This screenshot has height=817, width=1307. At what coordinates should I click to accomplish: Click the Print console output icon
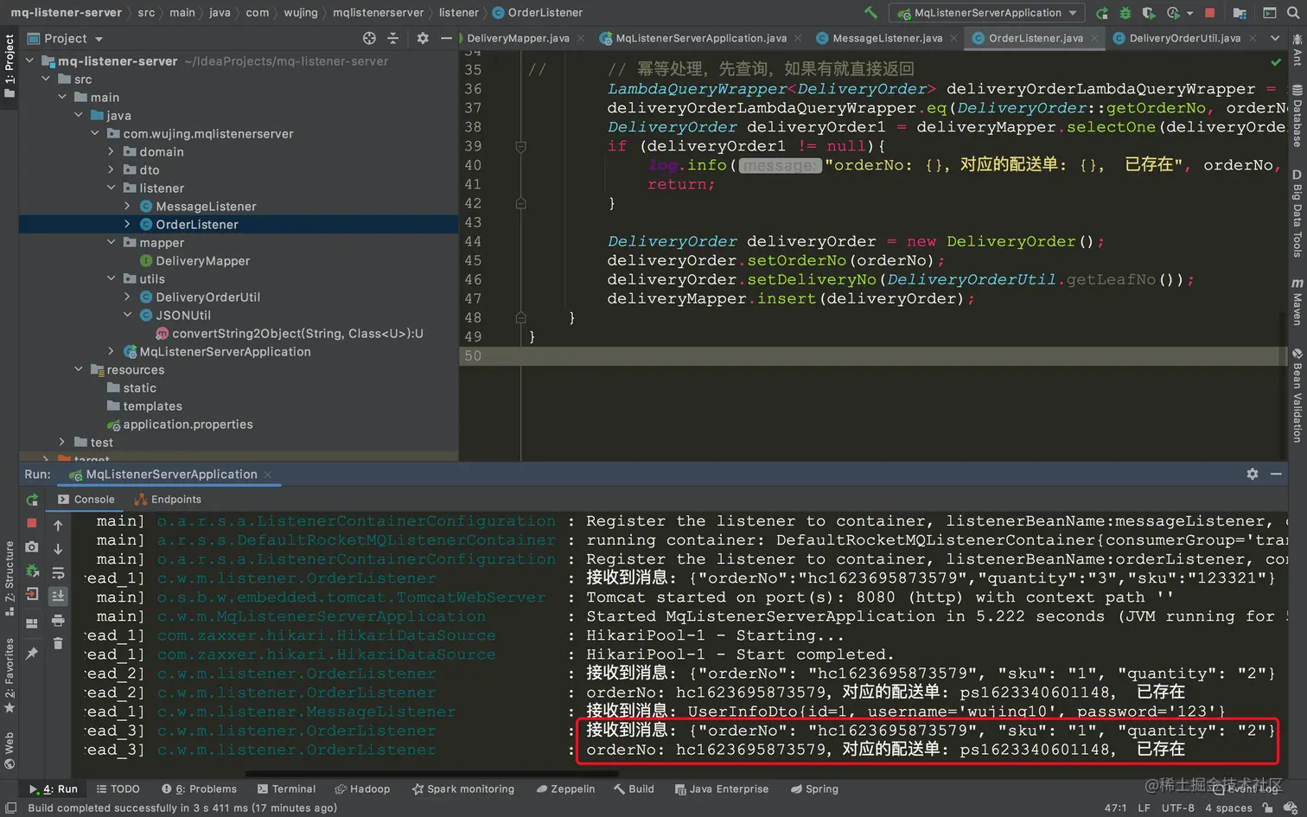coord(58,620)
